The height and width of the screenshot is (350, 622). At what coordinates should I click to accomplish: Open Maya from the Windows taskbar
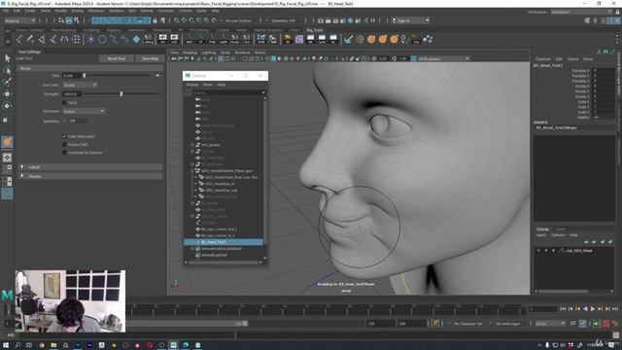click(x=173, y=345)
